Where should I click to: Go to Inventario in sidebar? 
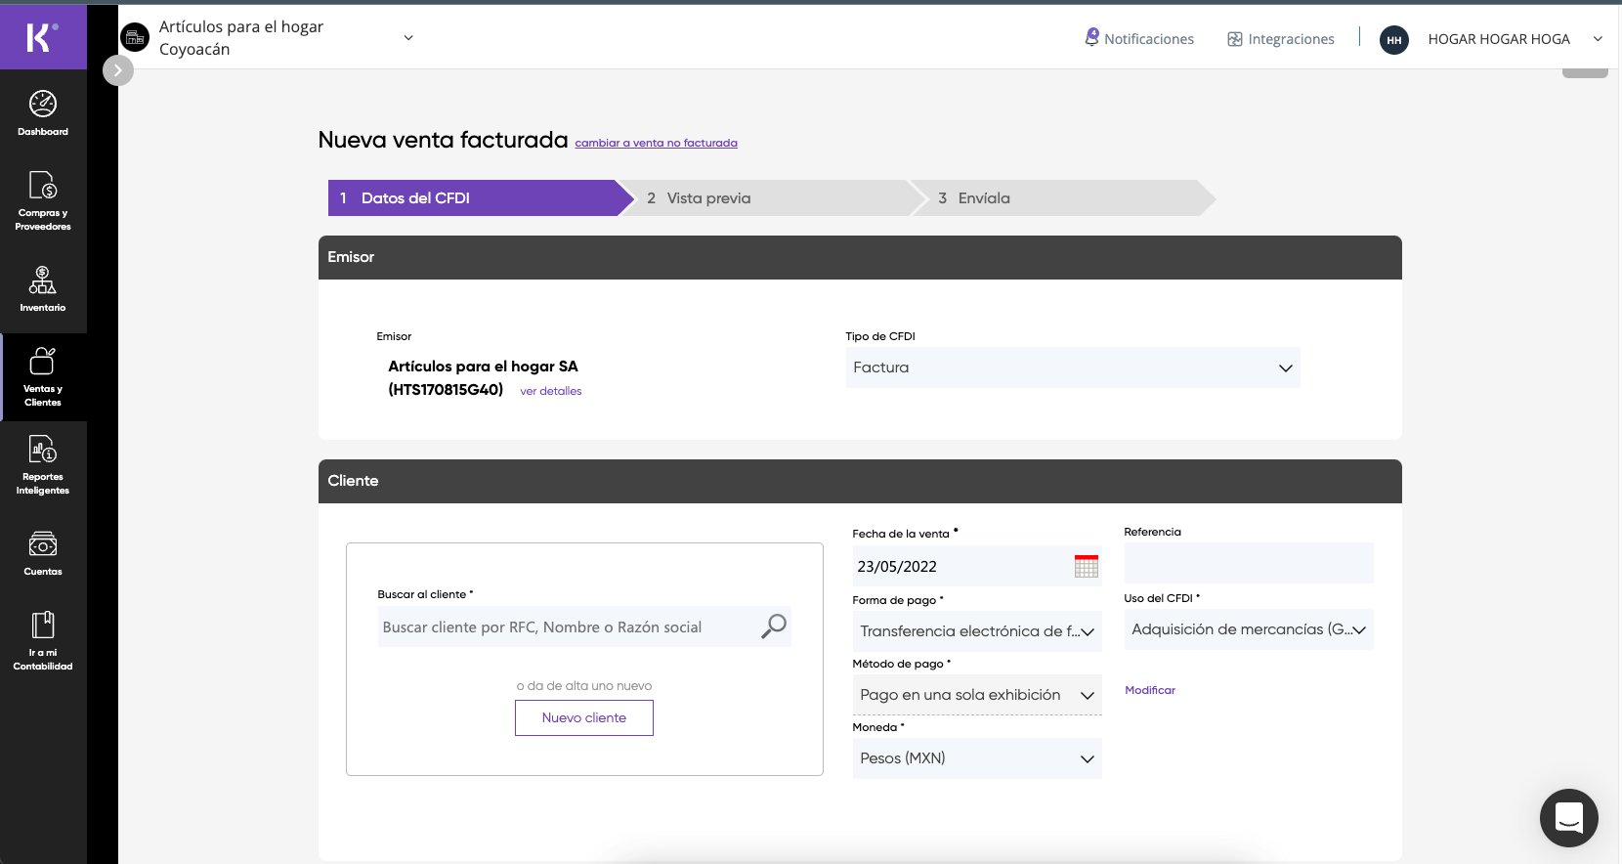click(x=43, y=288)
